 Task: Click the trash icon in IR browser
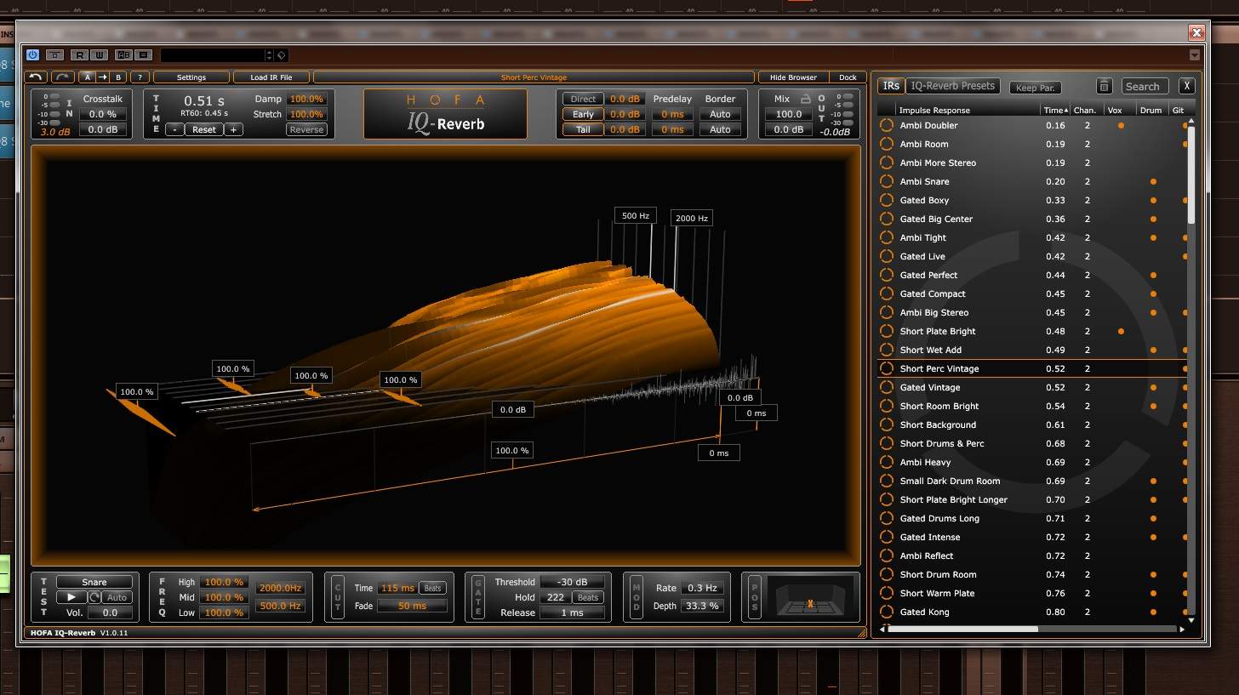[x=1104, y=86]
